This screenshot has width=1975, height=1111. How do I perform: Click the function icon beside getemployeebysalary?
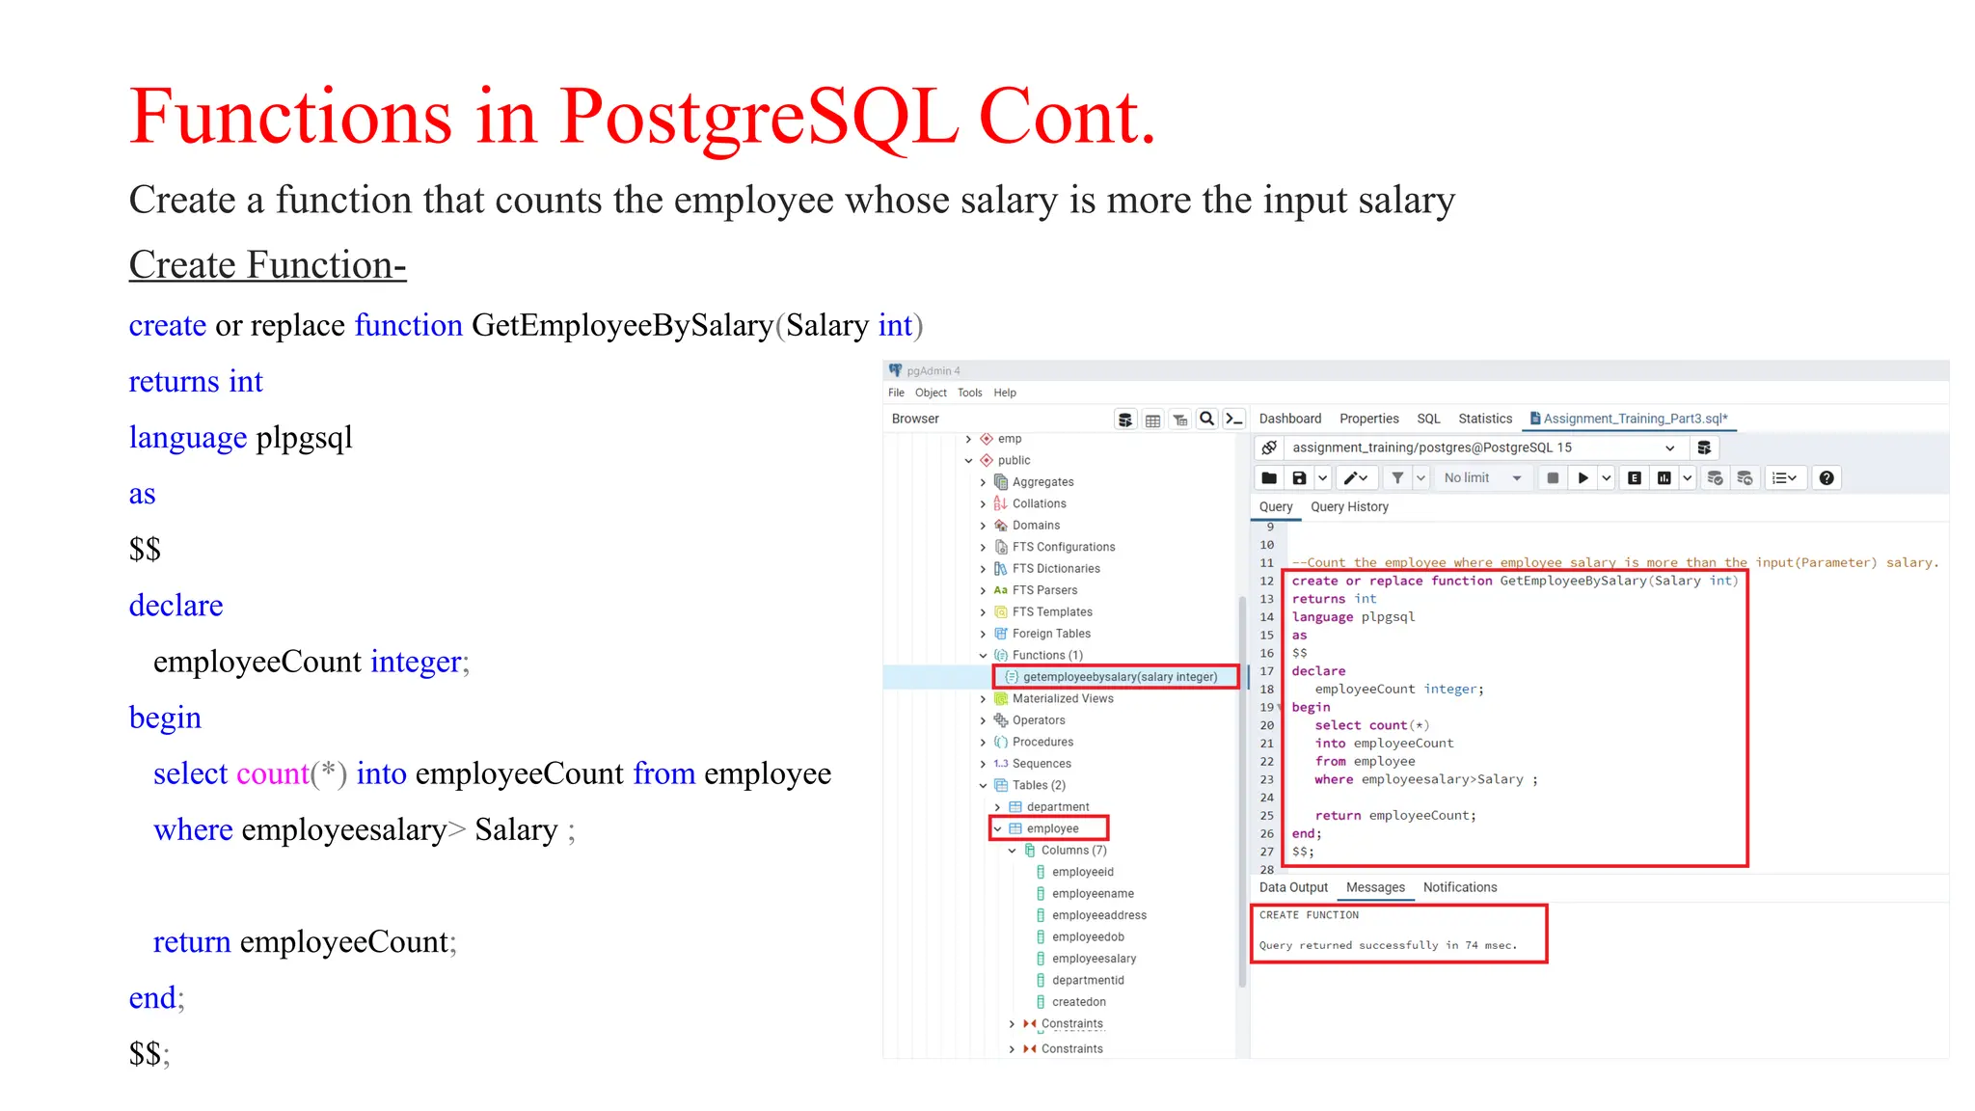(x=1012, y=677)
